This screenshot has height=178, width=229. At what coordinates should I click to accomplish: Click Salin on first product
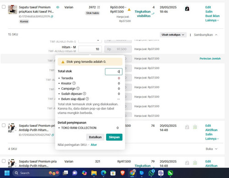point(209,11)
